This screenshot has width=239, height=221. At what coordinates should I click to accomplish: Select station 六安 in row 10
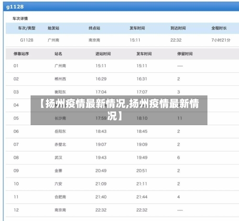pyautogui.click(x=58, y=184)
